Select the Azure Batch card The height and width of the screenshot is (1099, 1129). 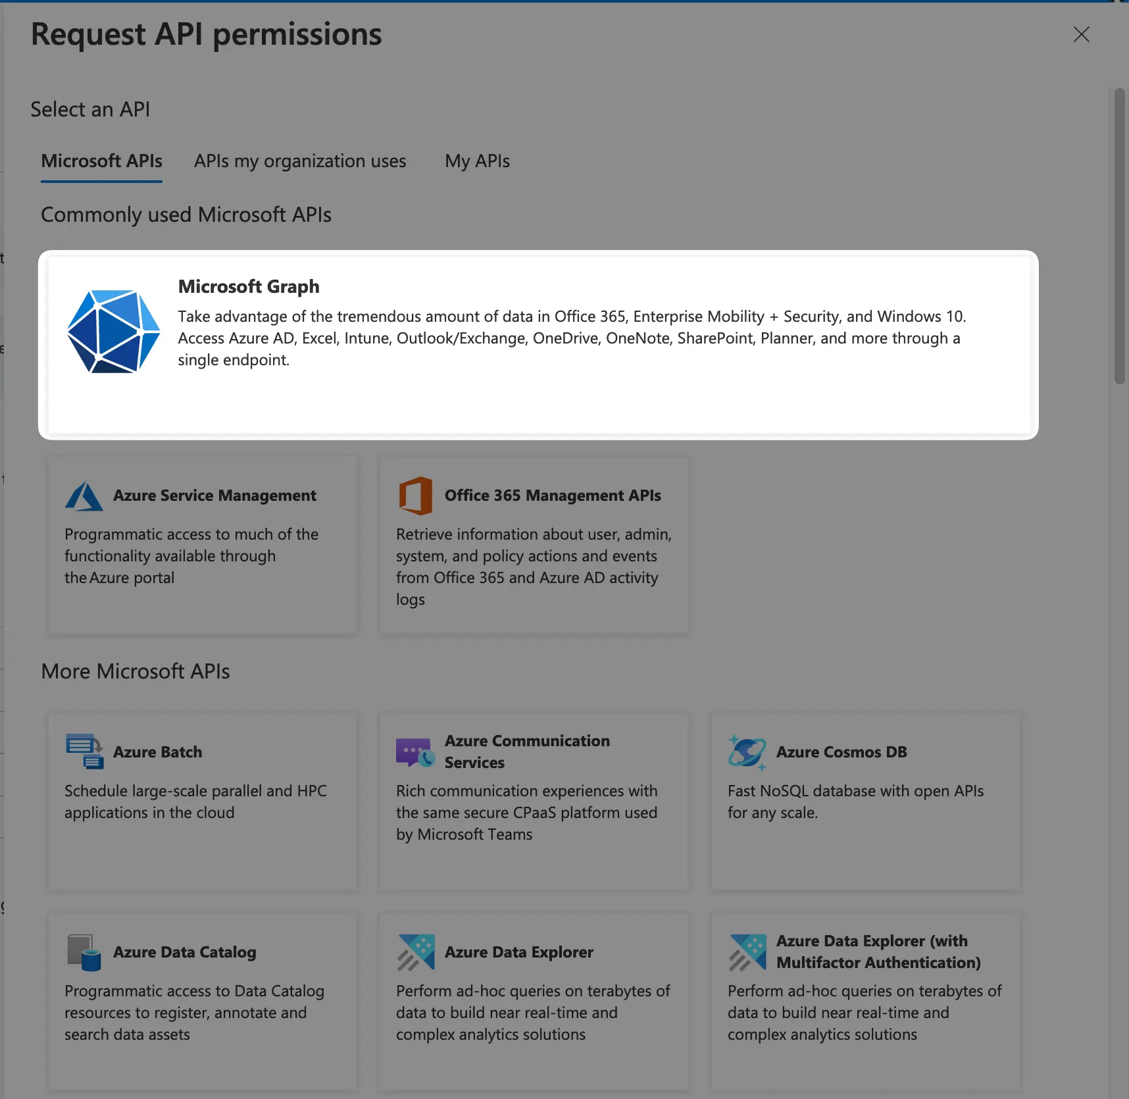[202, 802]
